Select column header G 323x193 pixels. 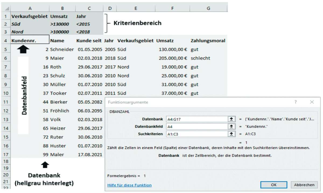[208, 8]
